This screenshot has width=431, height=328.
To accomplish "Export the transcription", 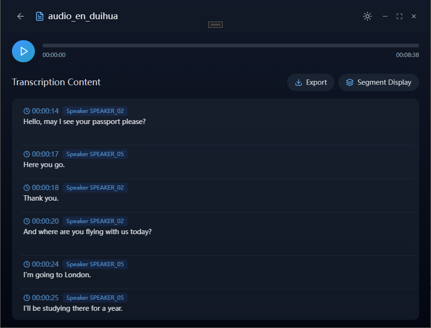I will (311, 82).
